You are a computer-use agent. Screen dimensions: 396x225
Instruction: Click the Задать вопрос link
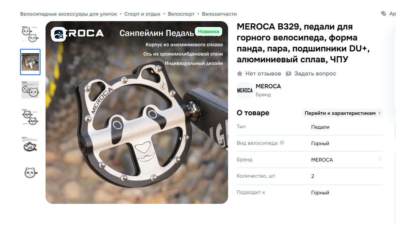click(x=315, y=74)
